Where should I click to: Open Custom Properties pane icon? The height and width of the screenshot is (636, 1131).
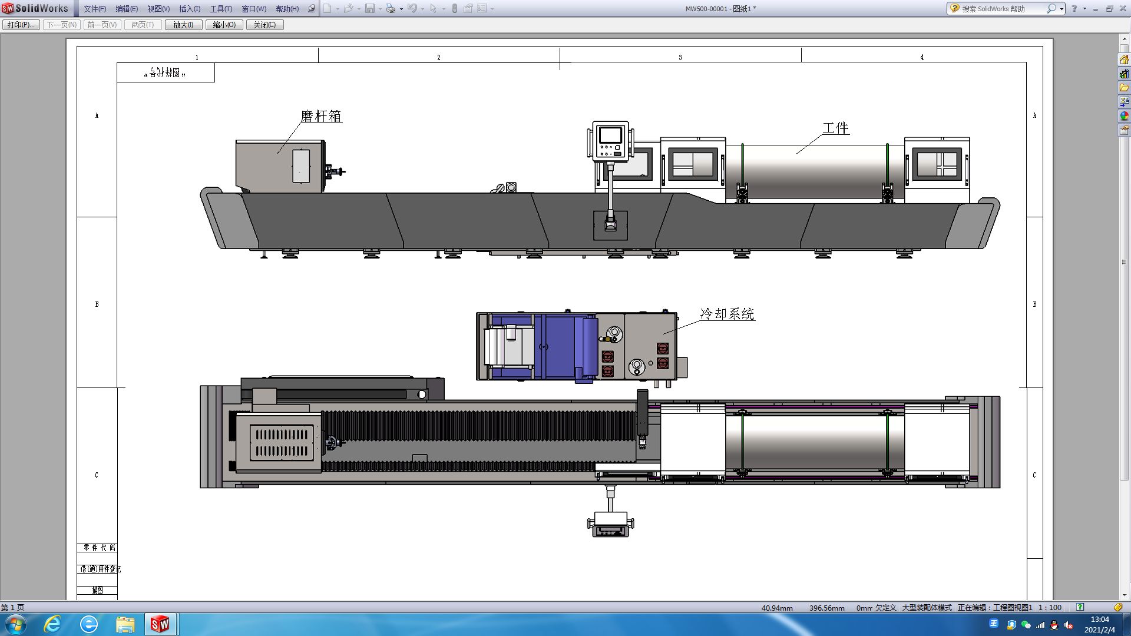[1124, 130]
